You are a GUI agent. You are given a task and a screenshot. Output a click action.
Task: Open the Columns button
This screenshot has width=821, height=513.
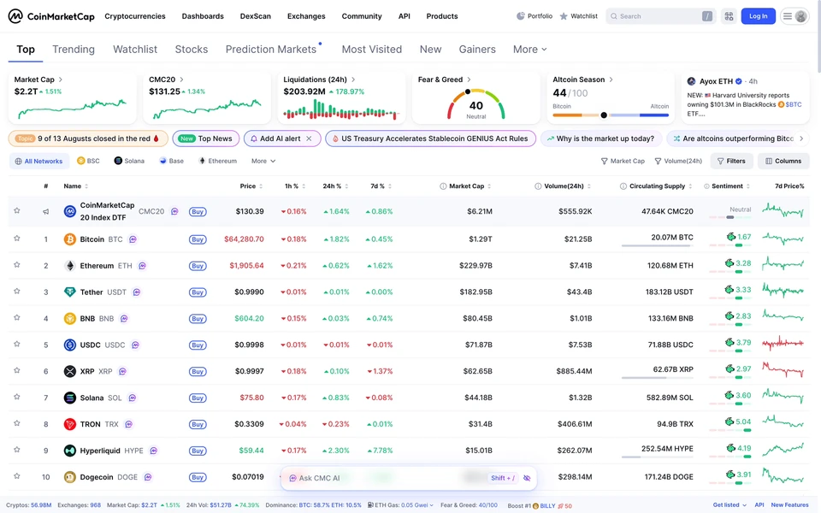(x=783, y=162)
